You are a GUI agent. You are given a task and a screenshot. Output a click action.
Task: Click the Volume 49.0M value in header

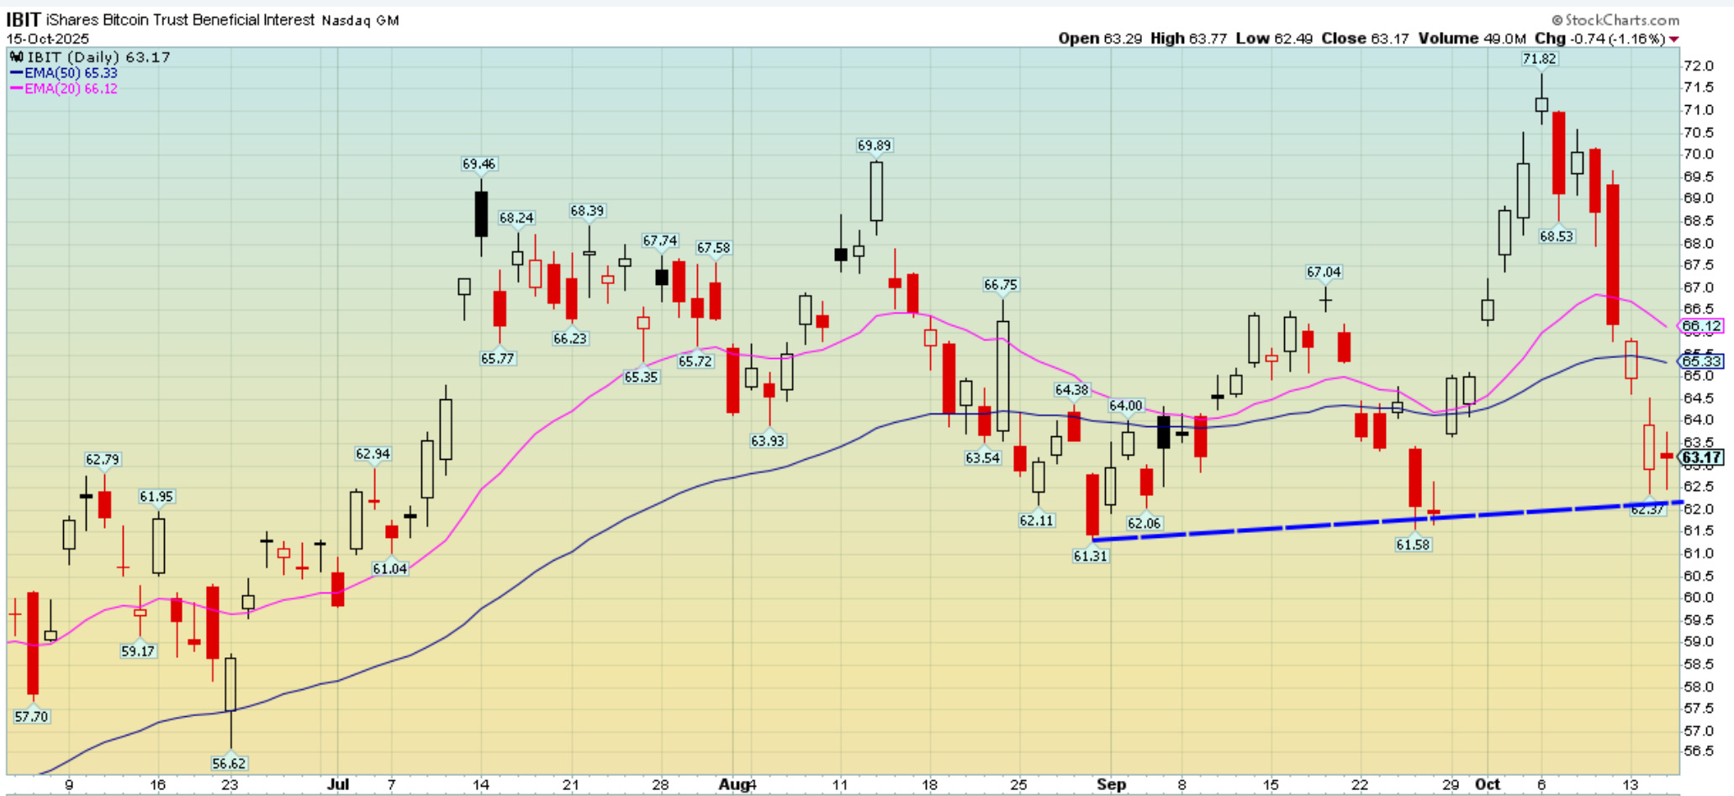[x=1472, y=39]
